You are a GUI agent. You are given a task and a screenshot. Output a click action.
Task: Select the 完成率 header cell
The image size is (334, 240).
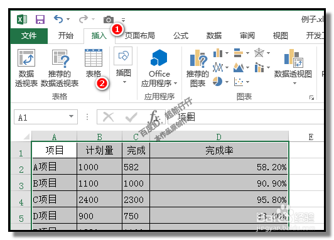click(219, 150)
